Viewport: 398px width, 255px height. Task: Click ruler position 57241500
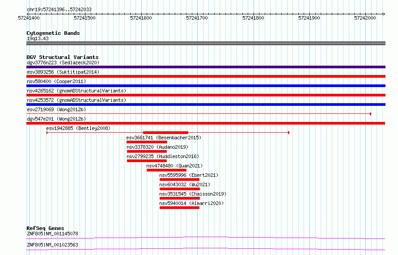[x=85, y=18]
